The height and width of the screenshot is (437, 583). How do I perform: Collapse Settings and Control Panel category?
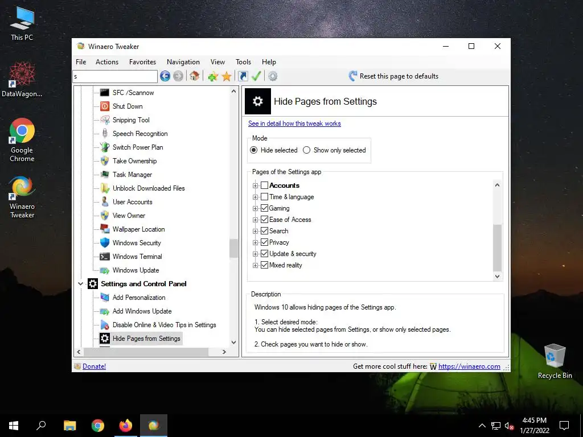[x=80, y=284]
